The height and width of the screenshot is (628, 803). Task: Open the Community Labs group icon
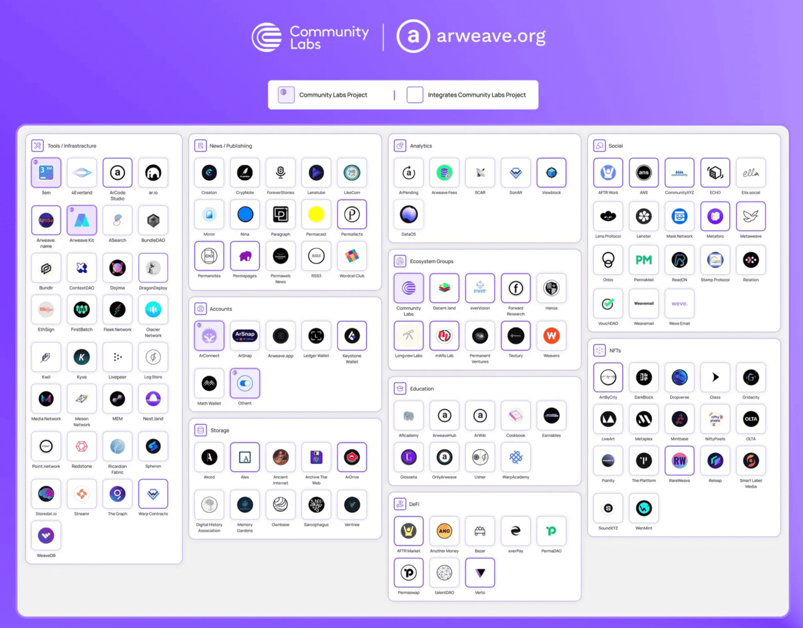coord(409,288)
